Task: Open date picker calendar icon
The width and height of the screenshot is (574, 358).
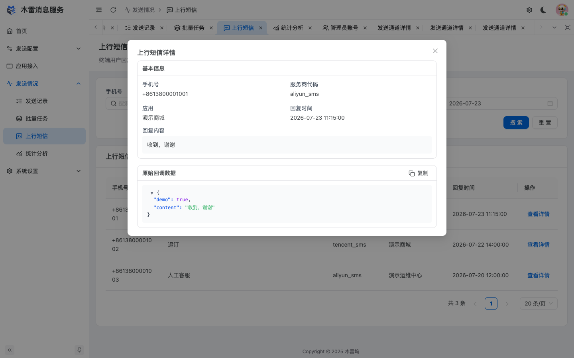Action: [550, 103]
